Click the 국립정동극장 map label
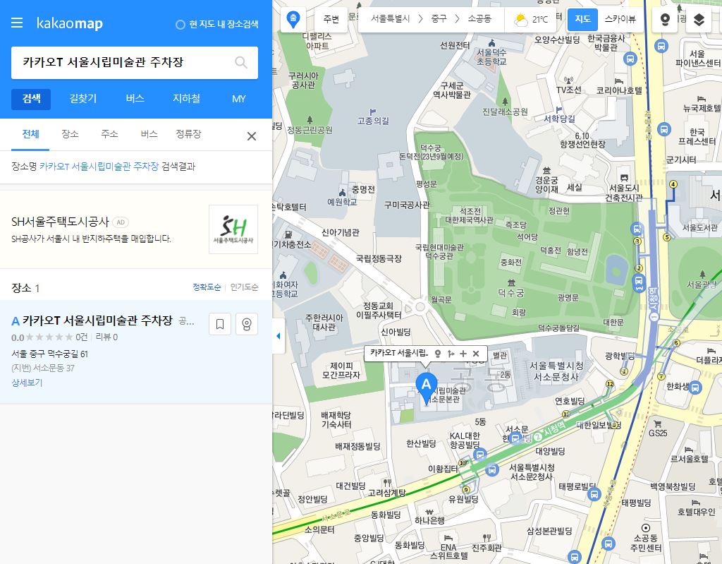 [x=379, y=259]
